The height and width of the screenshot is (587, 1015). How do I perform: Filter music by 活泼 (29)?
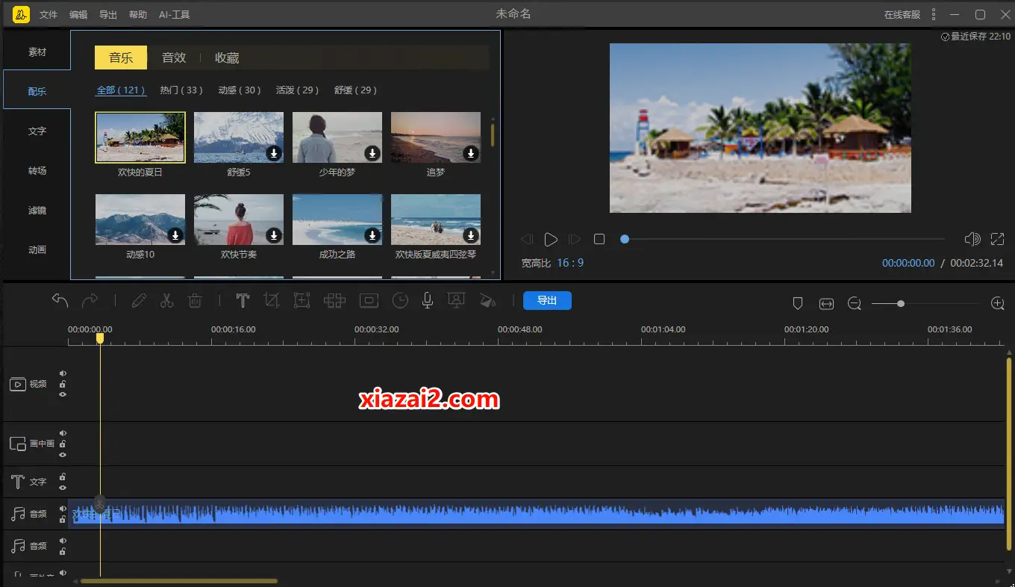(x=298, y=90)
